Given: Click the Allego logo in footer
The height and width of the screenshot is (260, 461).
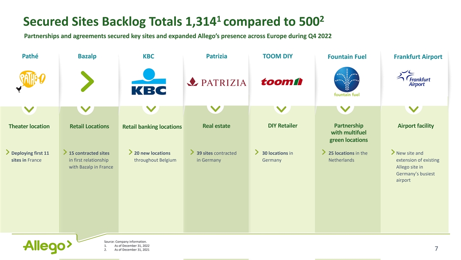Looking at the screenshot, I should [47, 246].
